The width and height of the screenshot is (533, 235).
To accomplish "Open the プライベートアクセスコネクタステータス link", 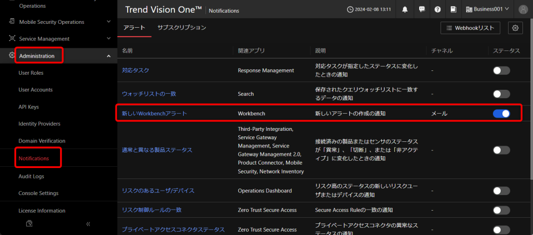I will coord(173,229).
